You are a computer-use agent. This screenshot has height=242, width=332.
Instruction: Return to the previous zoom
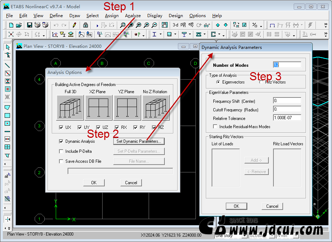(x=139, y=25)
